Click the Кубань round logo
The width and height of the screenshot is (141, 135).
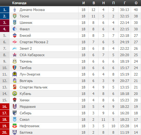coord(14,94)
